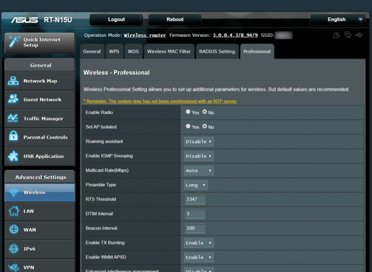
Task: Select Yes for Enable Radio
Action: click(x=188, y=112)
